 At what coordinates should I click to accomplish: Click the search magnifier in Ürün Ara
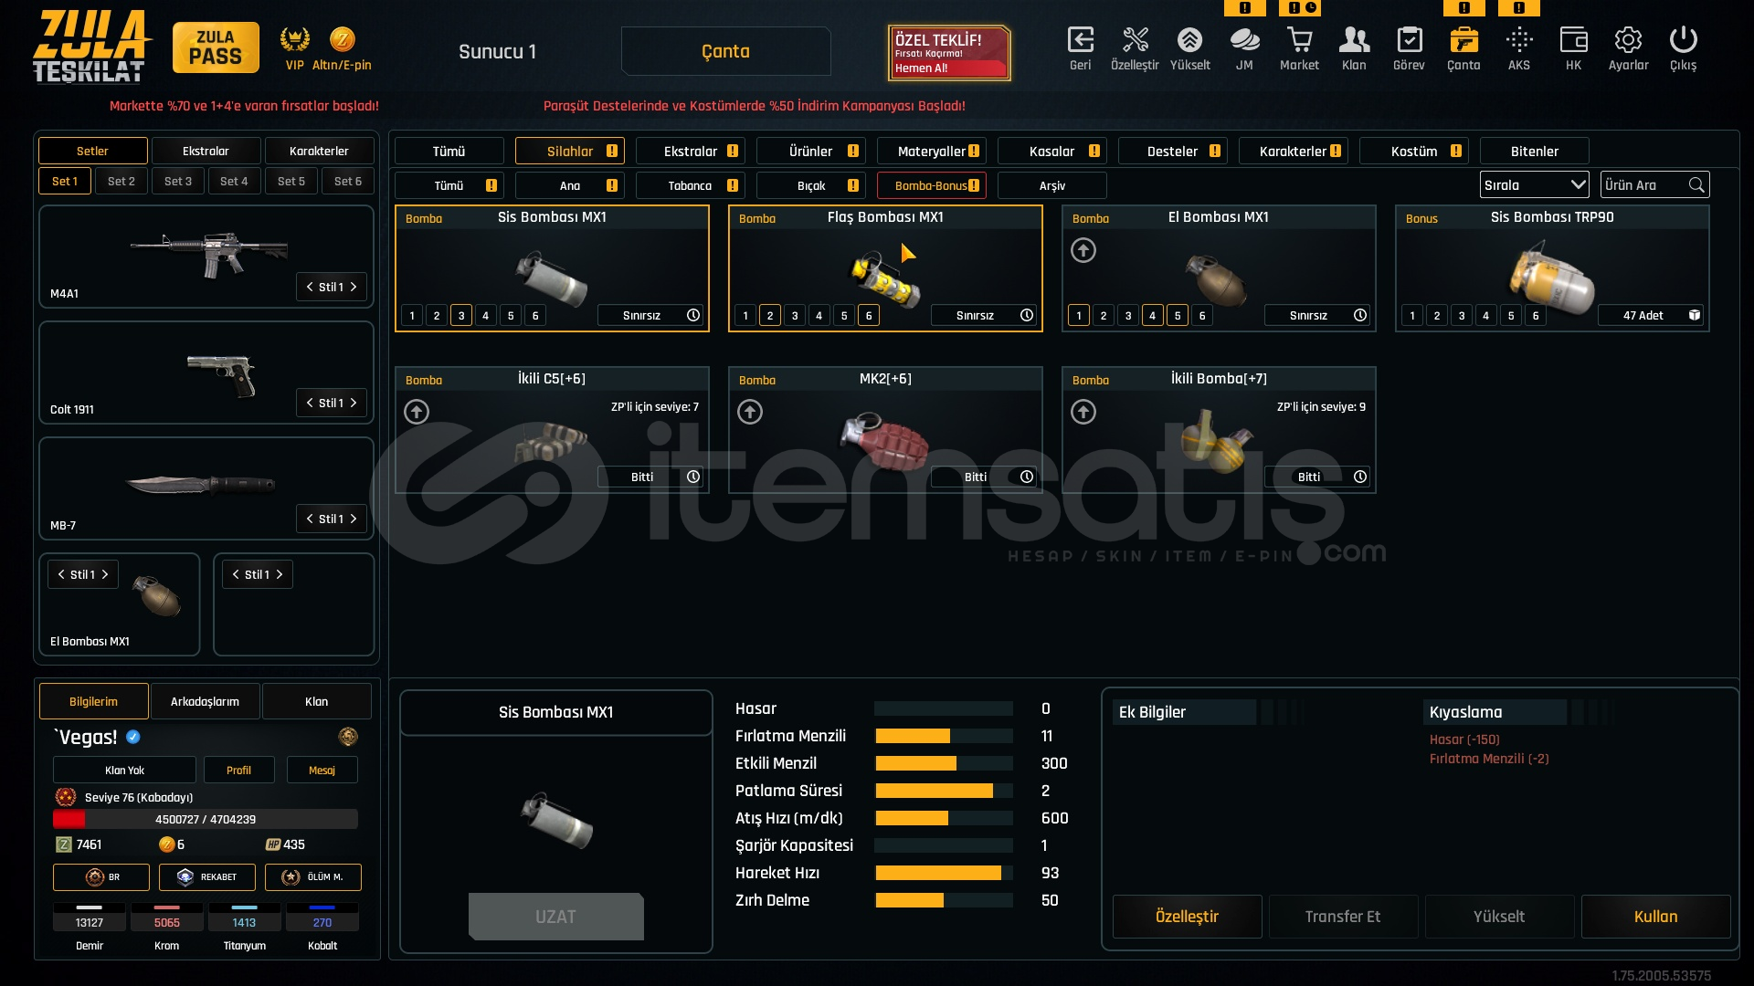tap(1696, 185)
